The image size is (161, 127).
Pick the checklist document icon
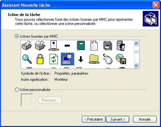point(94,46)
